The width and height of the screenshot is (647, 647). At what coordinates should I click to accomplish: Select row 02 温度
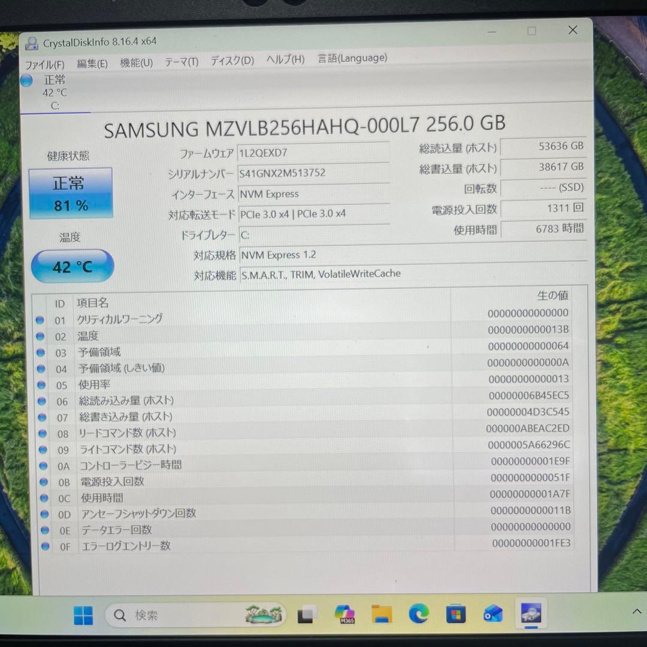[304, 333]
